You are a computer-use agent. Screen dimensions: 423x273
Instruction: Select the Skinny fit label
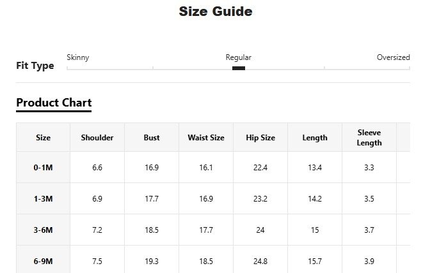(x=78, y=57)
